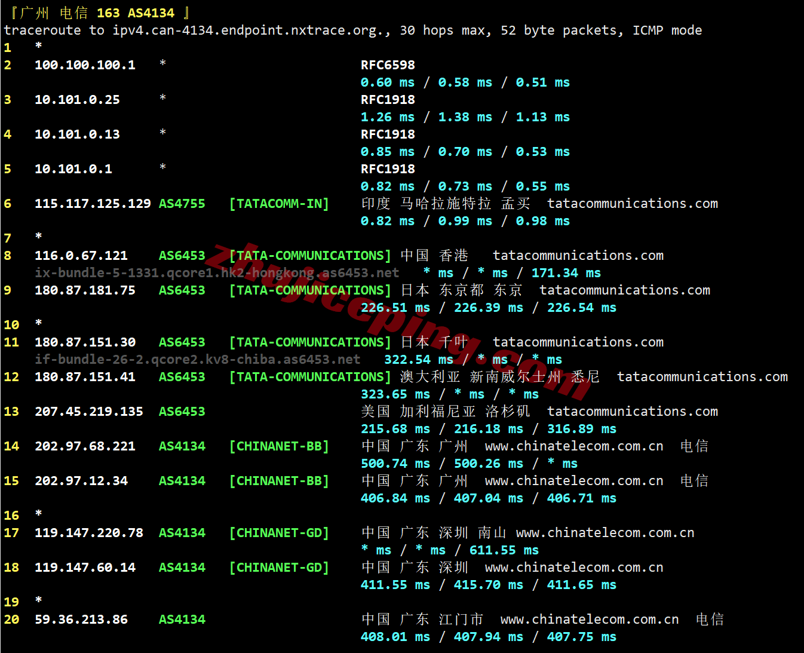Screen dimensions: 804x653
Task: Click IP address 10.101.0.25
Action: point(77,100)
